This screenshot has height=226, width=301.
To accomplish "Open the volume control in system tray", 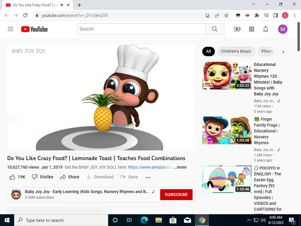I will (x=263, y=220).
